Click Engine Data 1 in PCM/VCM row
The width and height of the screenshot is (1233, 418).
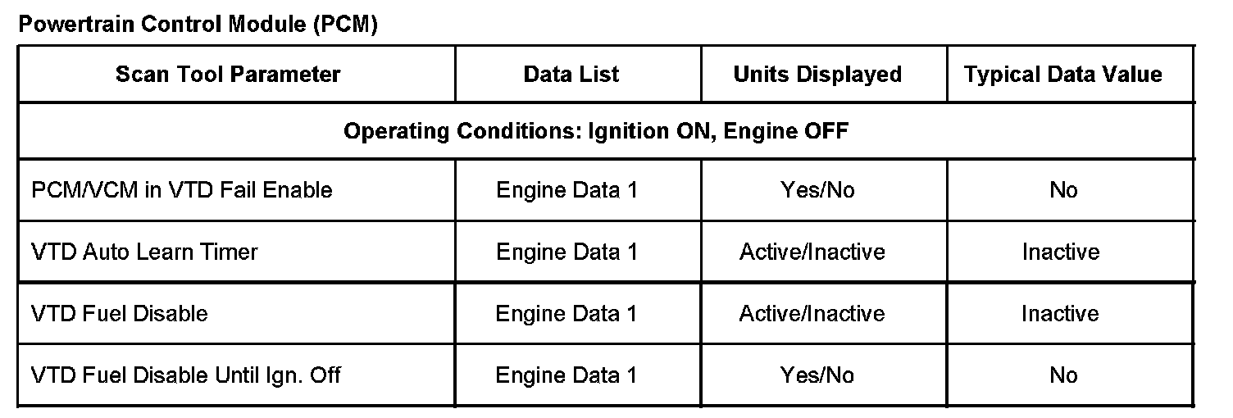pyautogui.click(x=566, y=190)
